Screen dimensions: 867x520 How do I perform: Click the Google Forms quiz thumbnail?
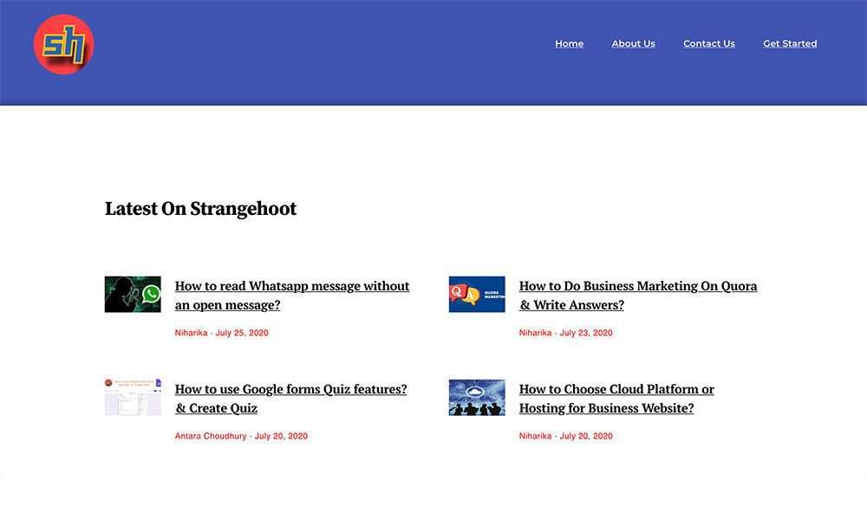tap(133, 397)
